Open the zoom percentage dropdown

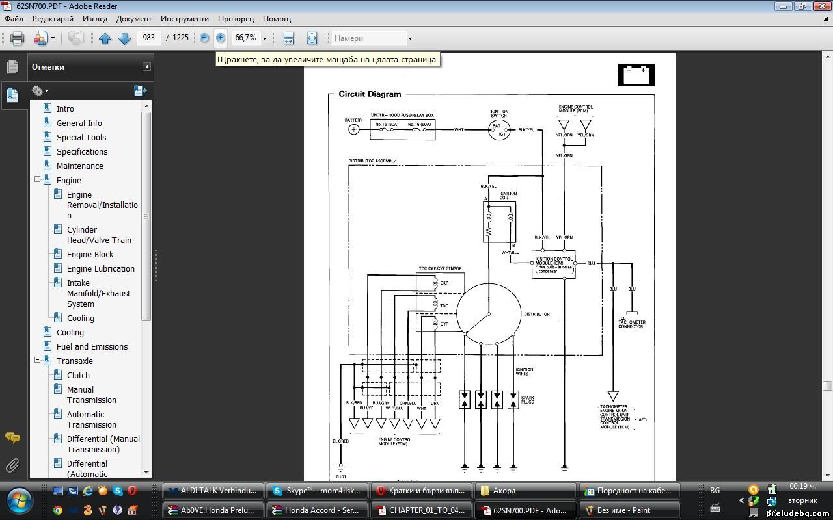pyautogui.click(x=264, y=38)
